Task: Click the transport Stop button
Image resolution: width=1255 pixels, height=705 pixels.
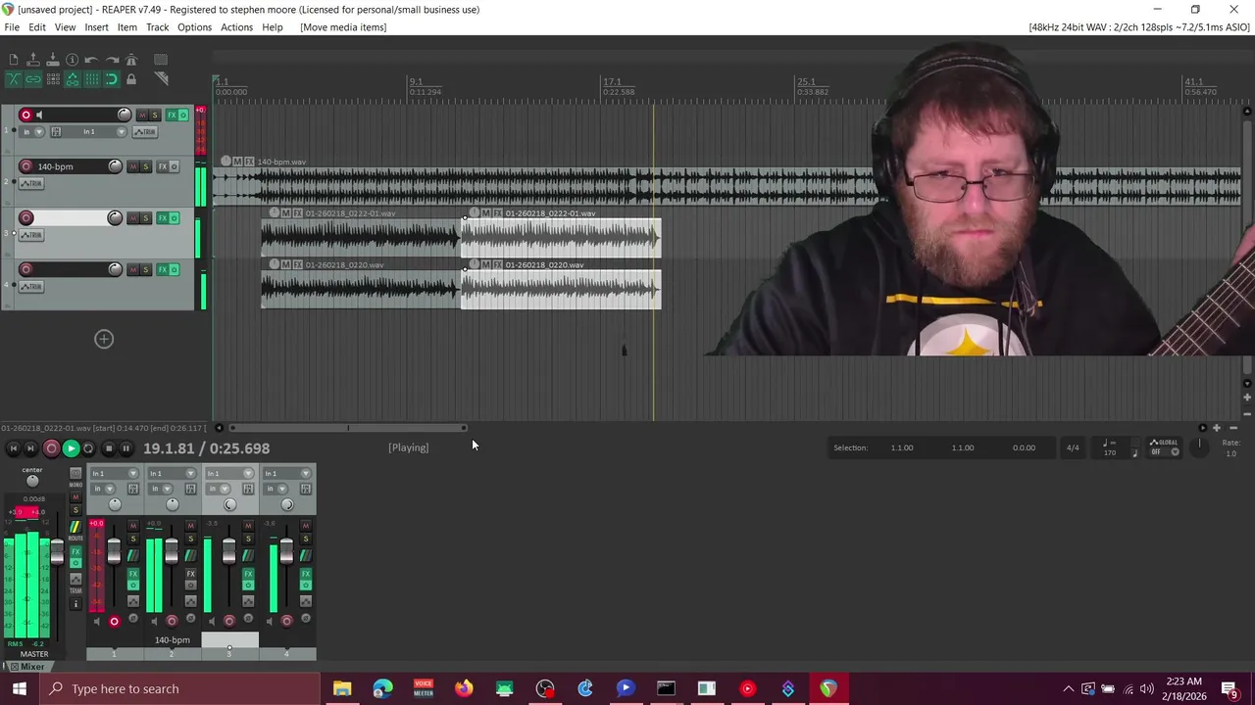Action: 108,448
